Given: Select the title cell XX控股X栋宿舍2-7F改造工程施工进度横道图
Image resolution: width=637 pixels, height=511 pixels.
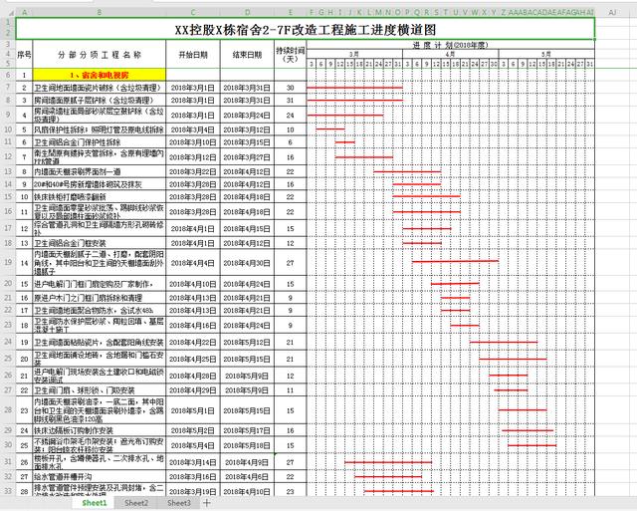Looking at the screenshot, I should coord(306,29).
